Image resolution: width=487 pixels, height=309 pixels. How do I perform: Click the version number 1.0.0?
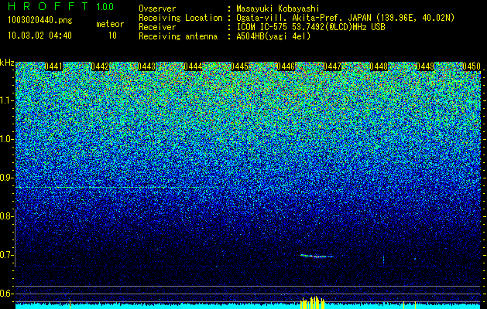tap(105, 7)
